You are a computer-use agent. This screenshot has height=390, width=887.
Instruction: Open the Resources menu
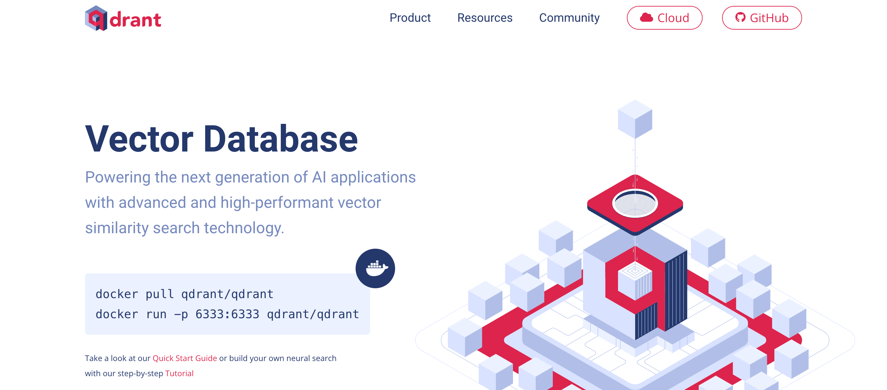[484, 18]
